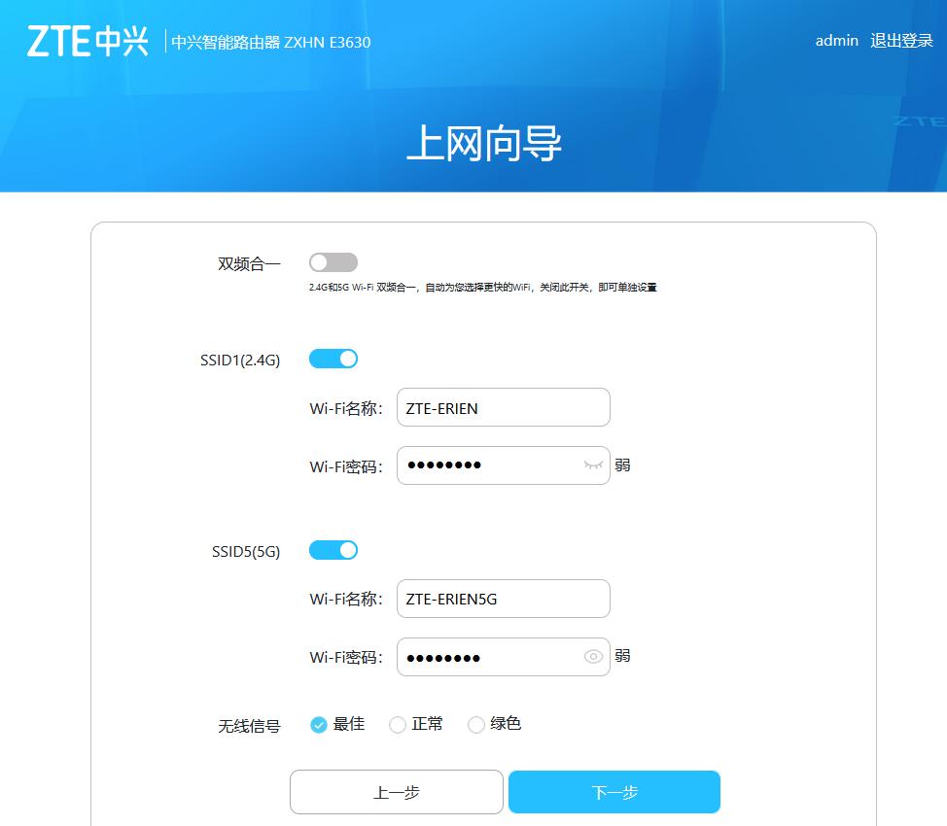The image size is (947, 826).
Task: Enable the 双频合一 dual-band switch
Action: (333, 261)
